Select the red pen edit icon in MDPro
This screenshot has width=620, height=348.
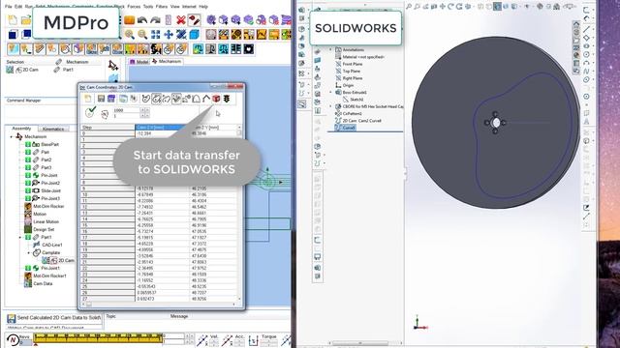194,20
